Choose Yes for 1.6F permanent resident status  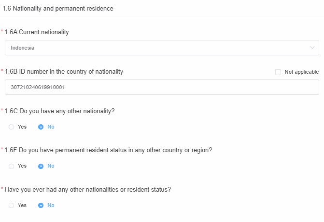pyautogui.click(x=12, y=166)
